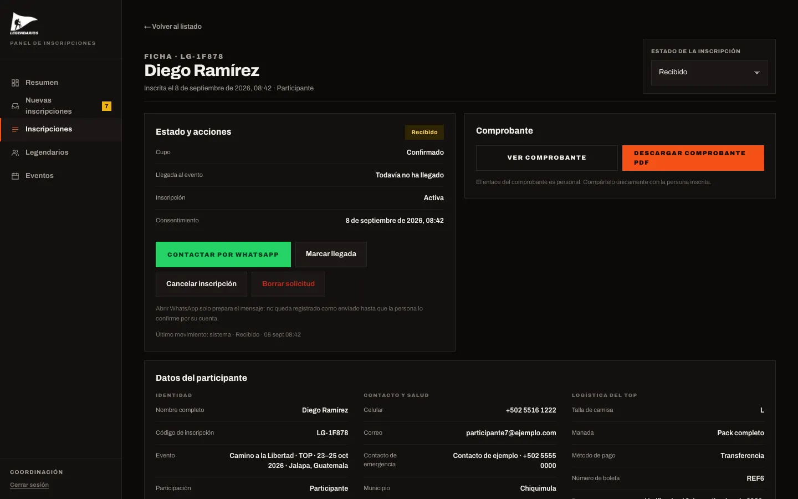Click the Evento value Camino a la Libertad
Viewport: 798px width, 499px height.
pyautogui.click(x=289, y=461)
